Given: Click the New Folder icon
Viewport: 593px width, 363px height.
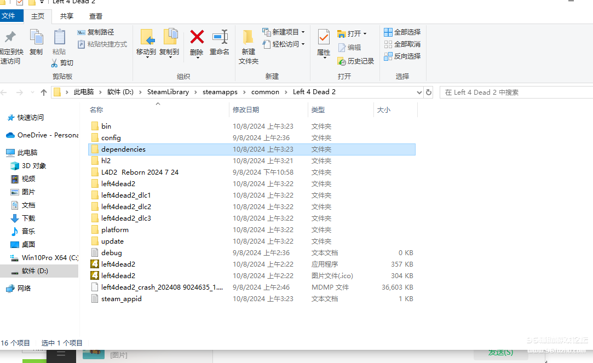Looking at the screenshot, I should [248, 38].
